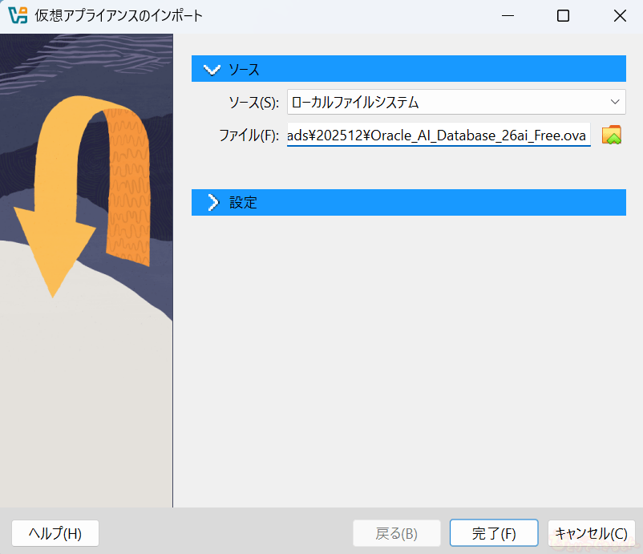Click the ファイル(F) path input field

tap(438, 135)
